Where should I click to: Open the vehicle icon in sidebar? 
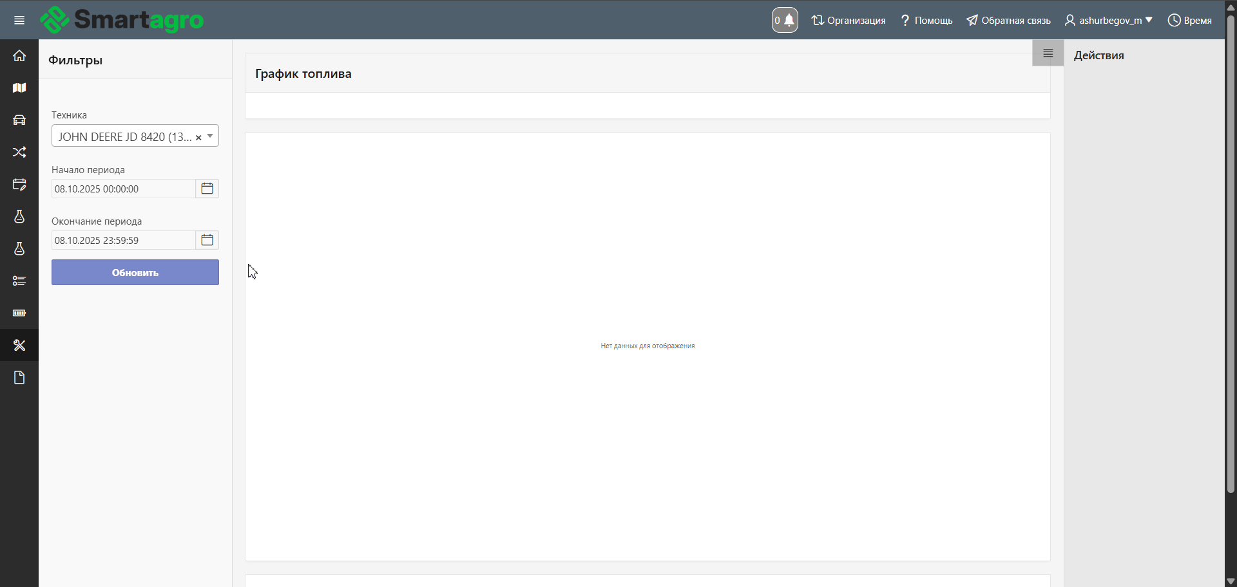19,120
